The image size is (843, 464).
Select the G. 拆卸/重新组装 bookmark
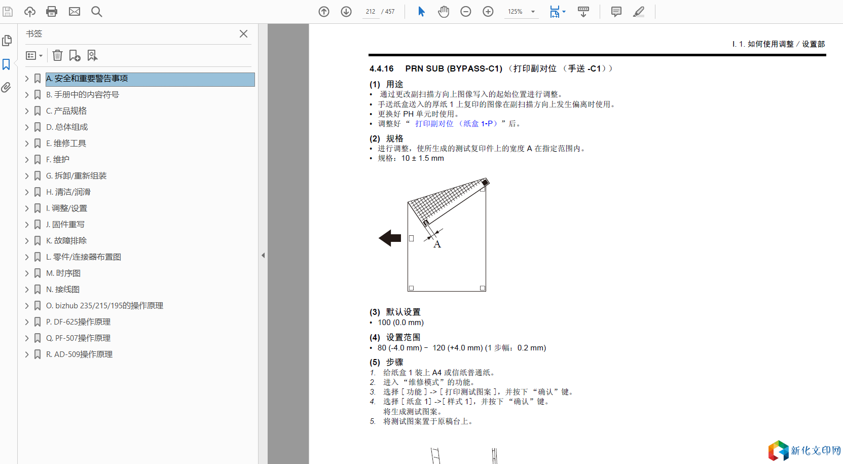[76, 176]
